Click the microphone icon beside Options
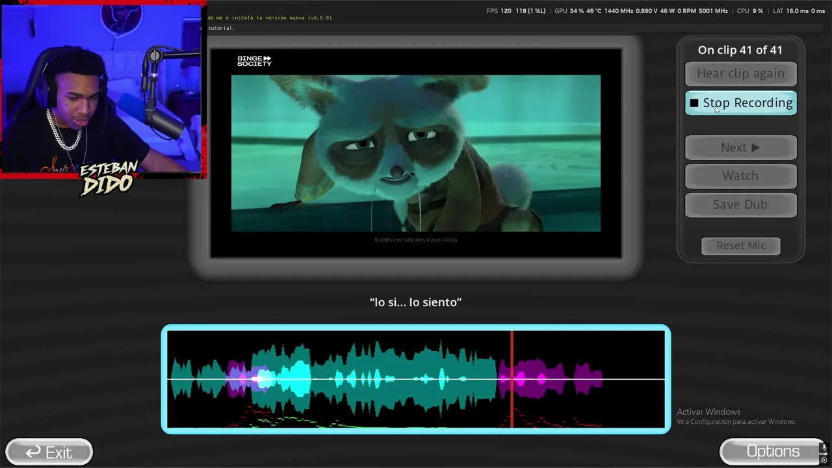 [824, 448]
